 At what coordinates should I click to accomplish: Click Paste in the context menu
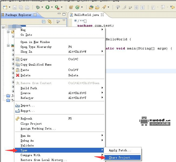pyautogui.click(x=60, y=70)
